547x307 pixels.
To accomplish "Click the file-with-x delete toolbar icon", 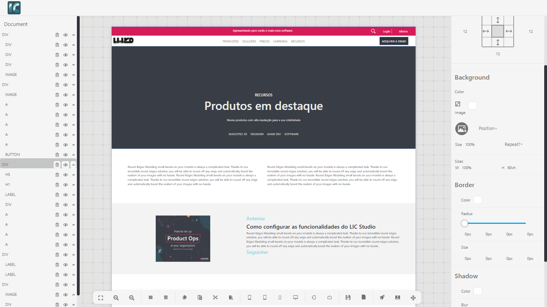I will click(231, 297).
